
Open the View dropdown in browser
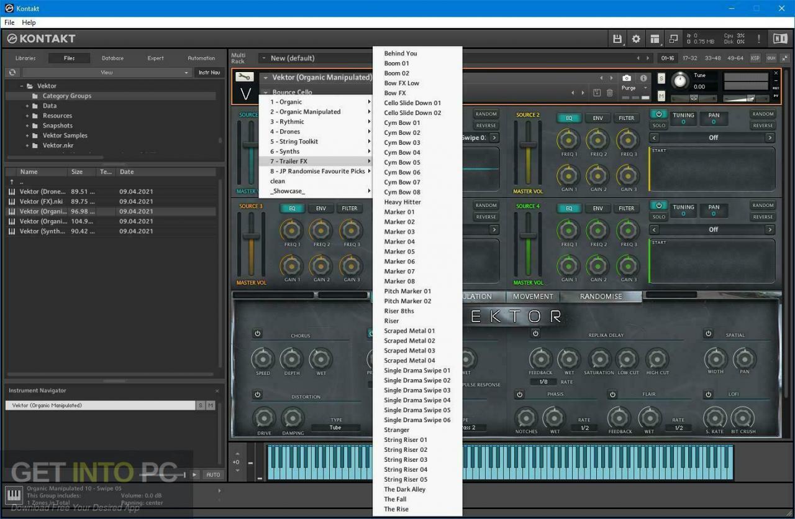pyautogui.click(x=107, y=73)
